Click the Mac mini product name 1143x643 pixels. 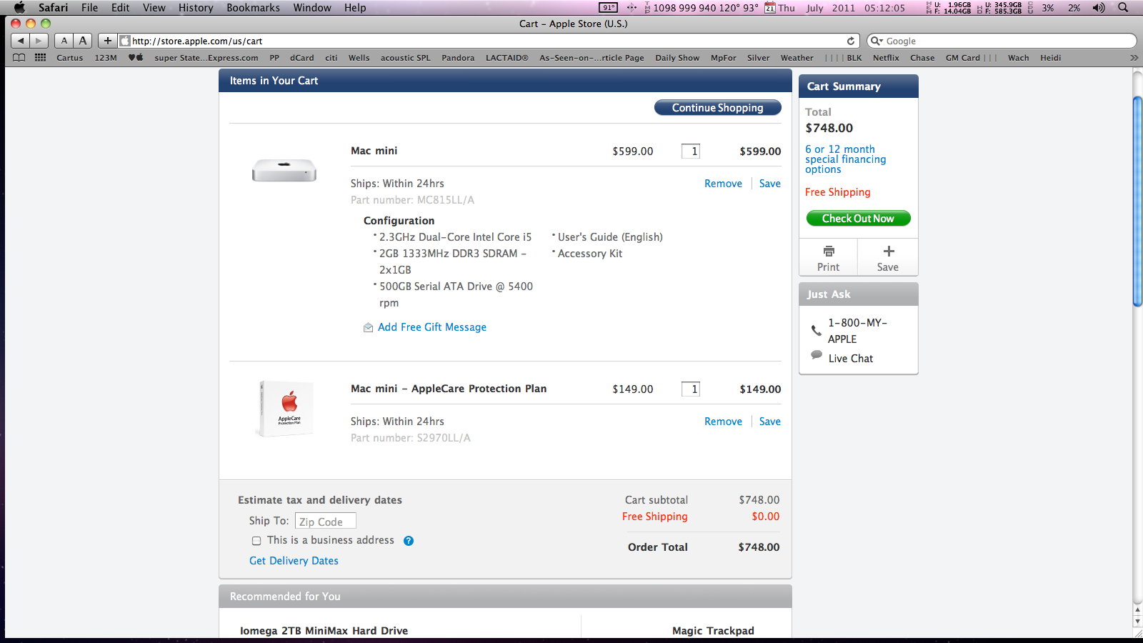374,151
